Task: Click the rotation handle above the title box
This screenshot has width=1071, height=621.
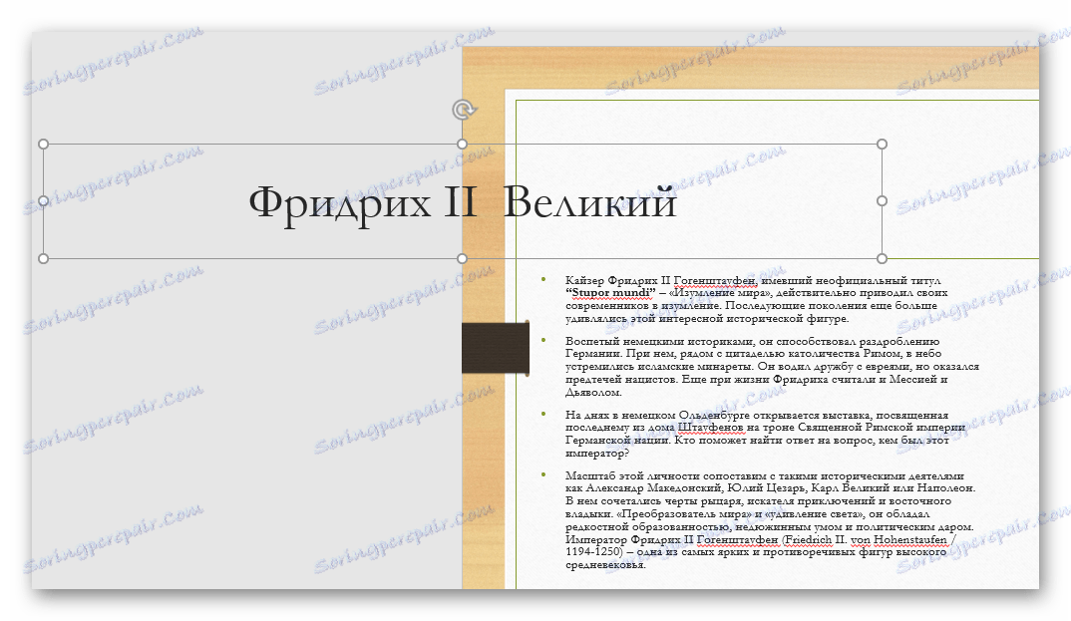Action: (464, 110)
